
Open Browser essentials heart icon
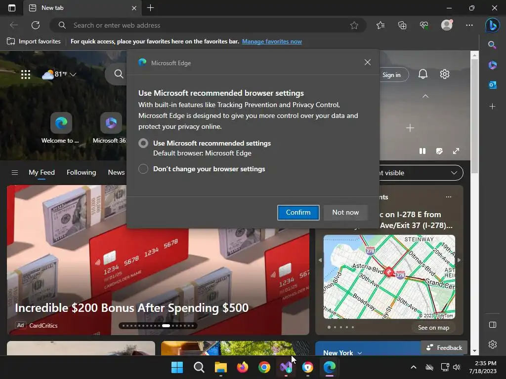424,25
